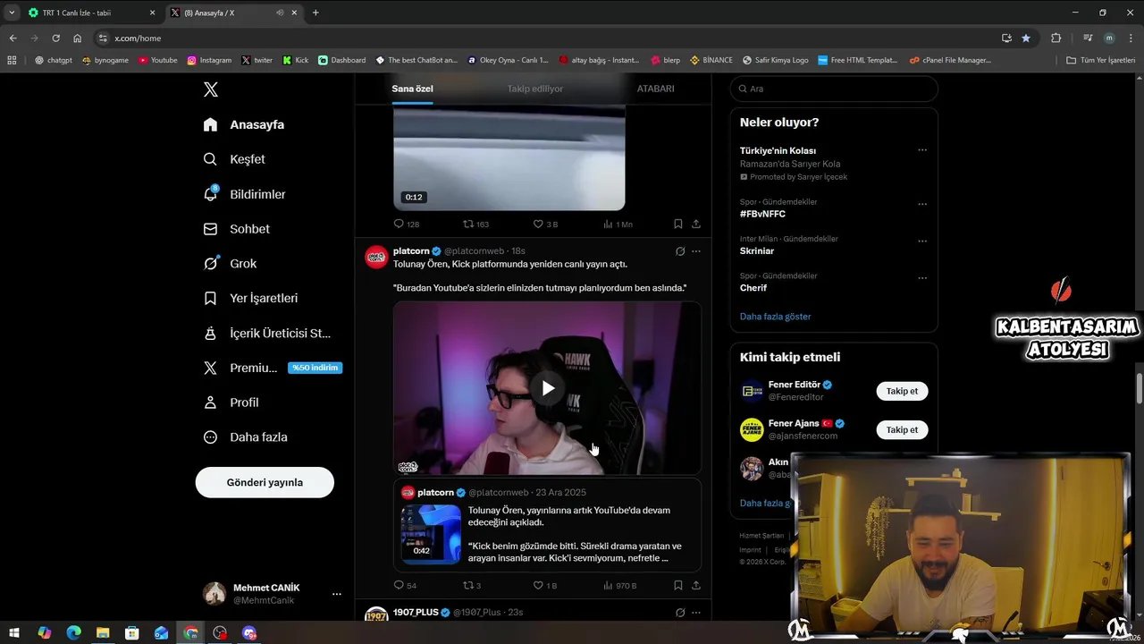The height and width of the screenshot is (644, 1144).
Task: Reload the page with refresh button
Action: pyautogui.click(x=55, y=38)
